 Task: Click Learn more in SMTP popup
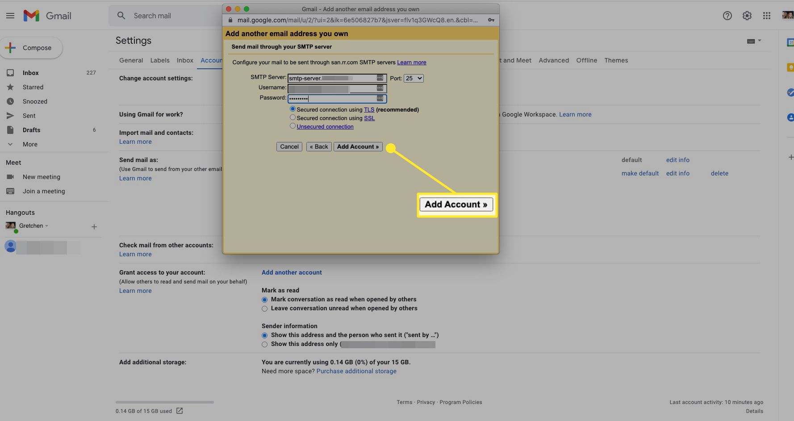412,63
